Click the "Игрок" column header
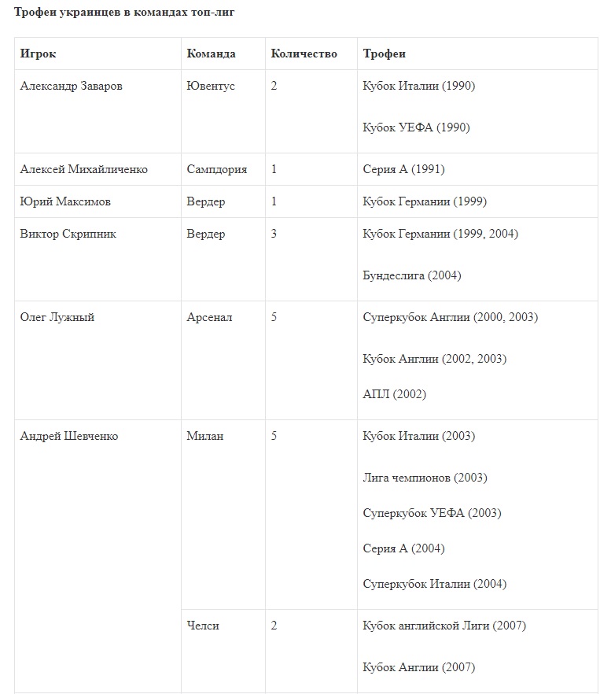600x694 pixels. [x=39, y=54]
